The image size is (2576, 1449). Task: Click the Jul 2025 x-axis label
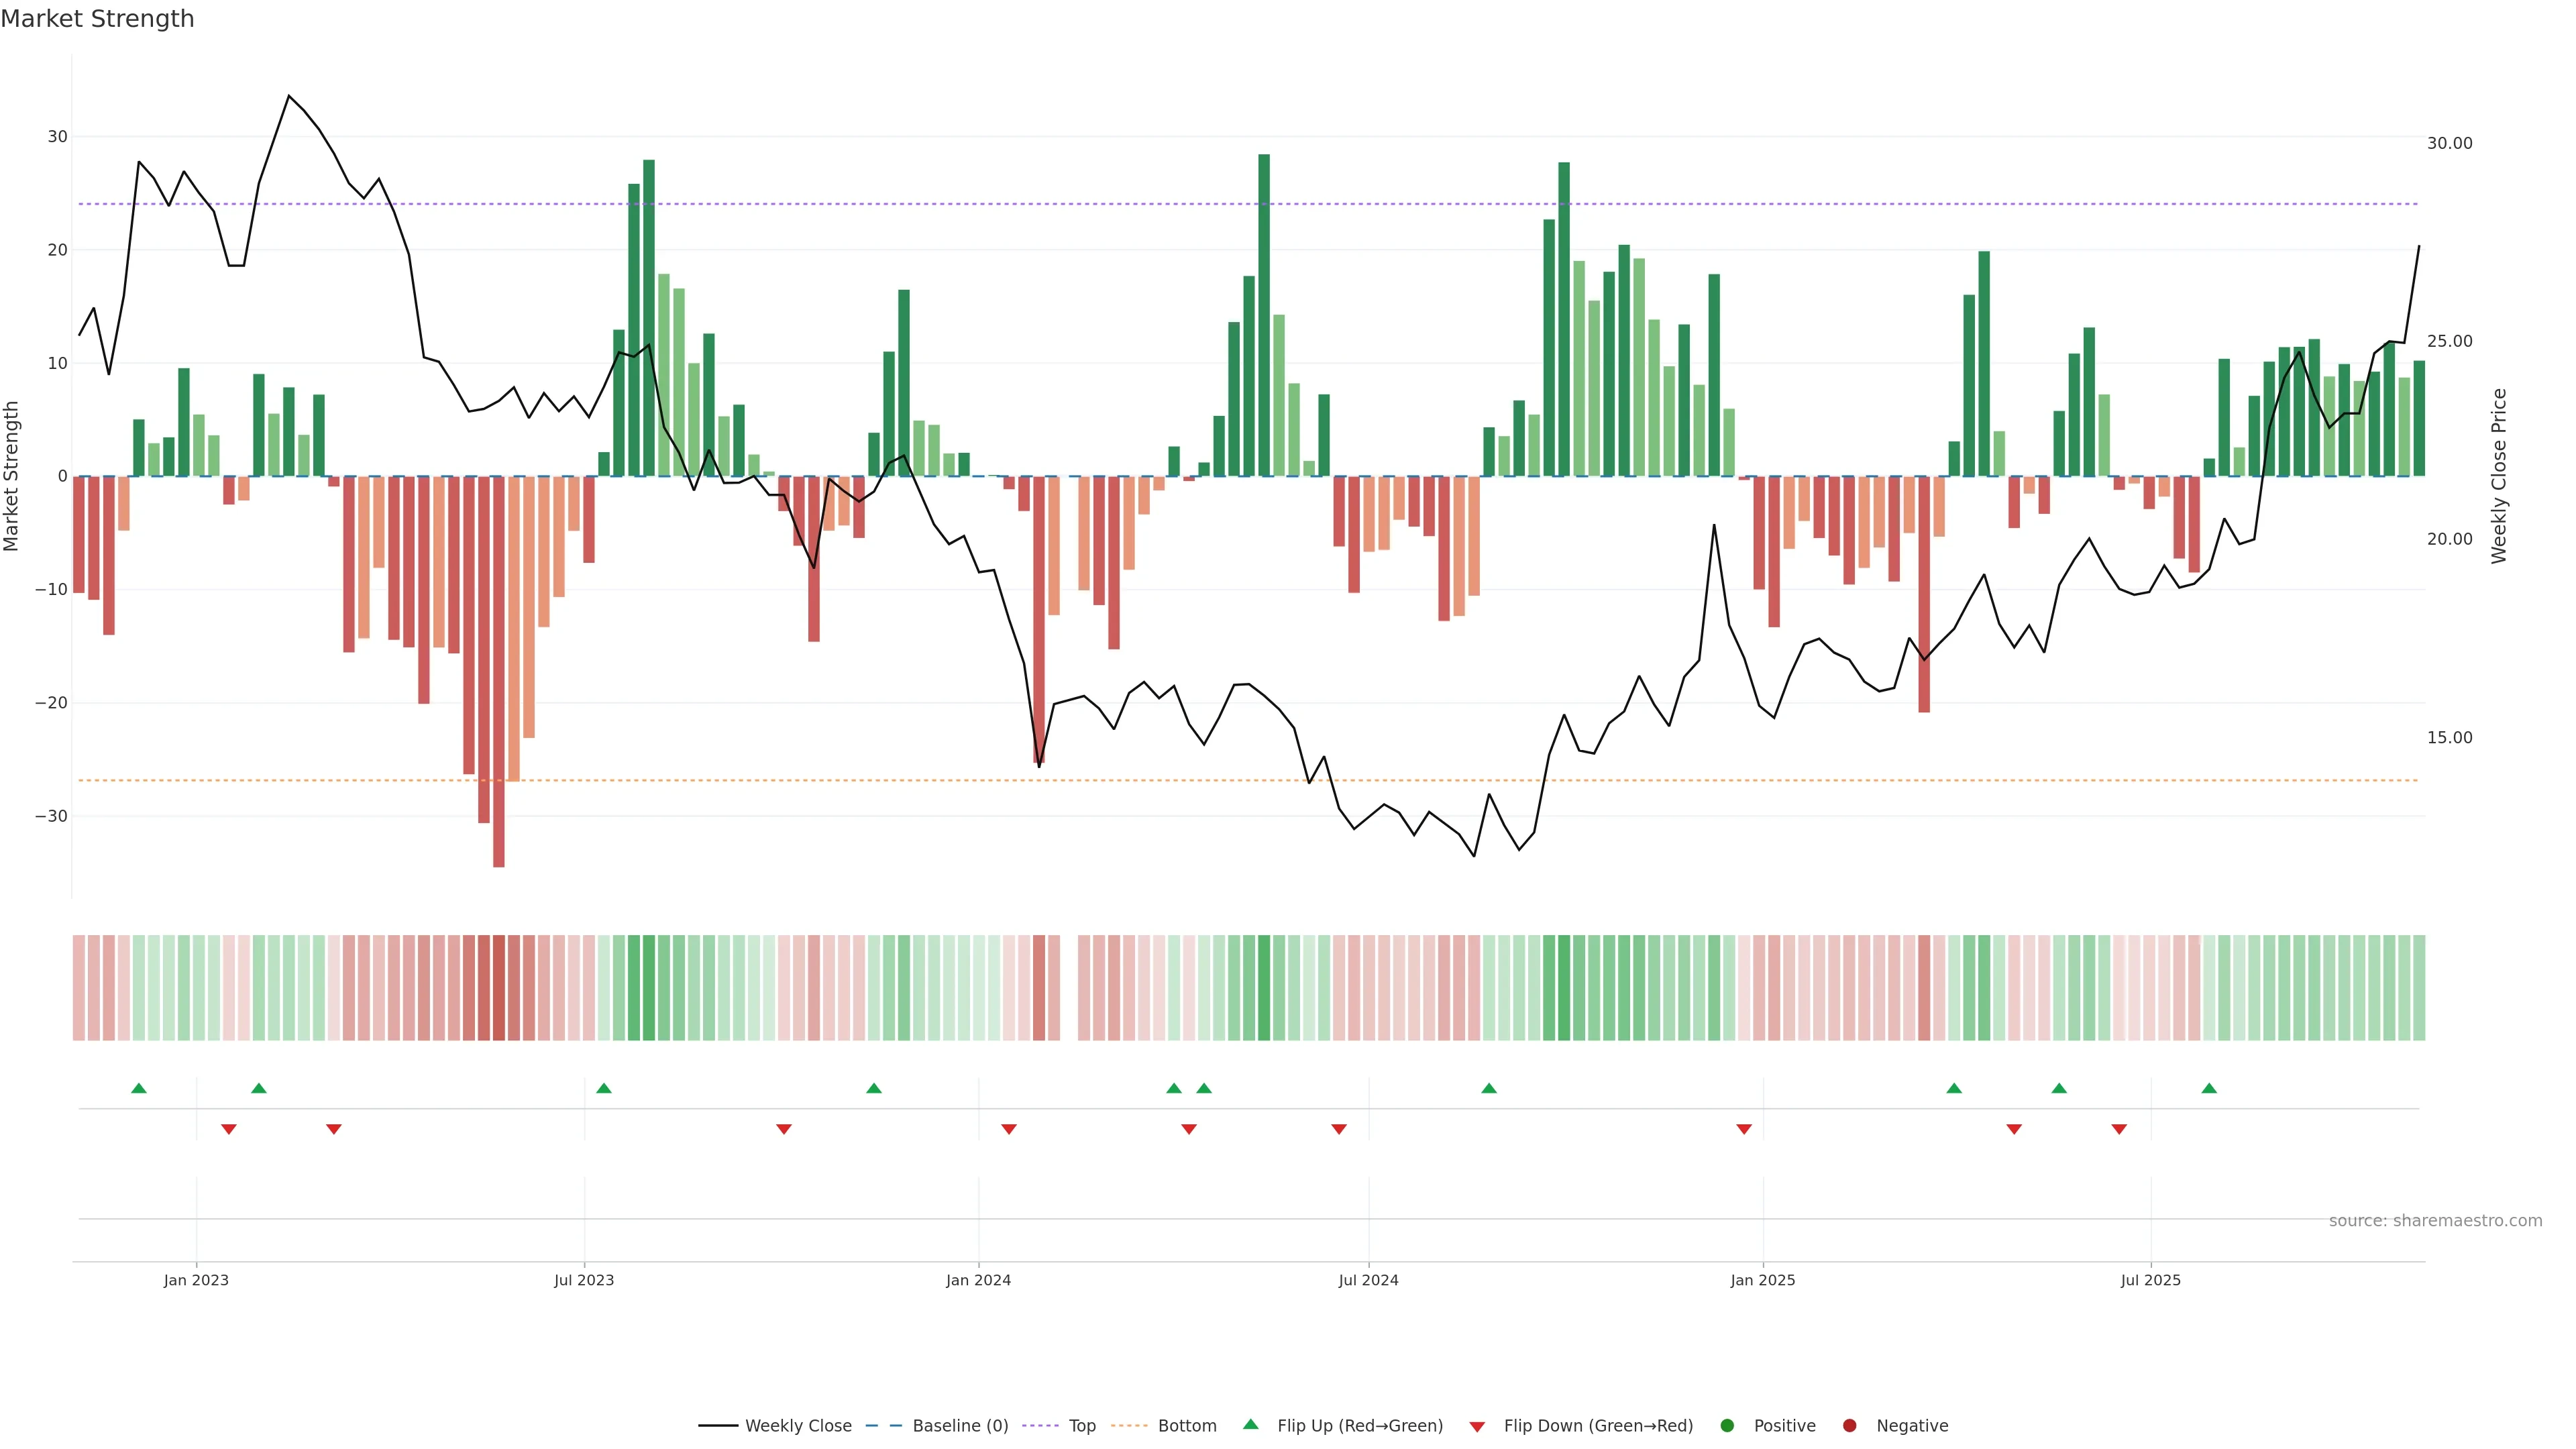point(2150,1280)
